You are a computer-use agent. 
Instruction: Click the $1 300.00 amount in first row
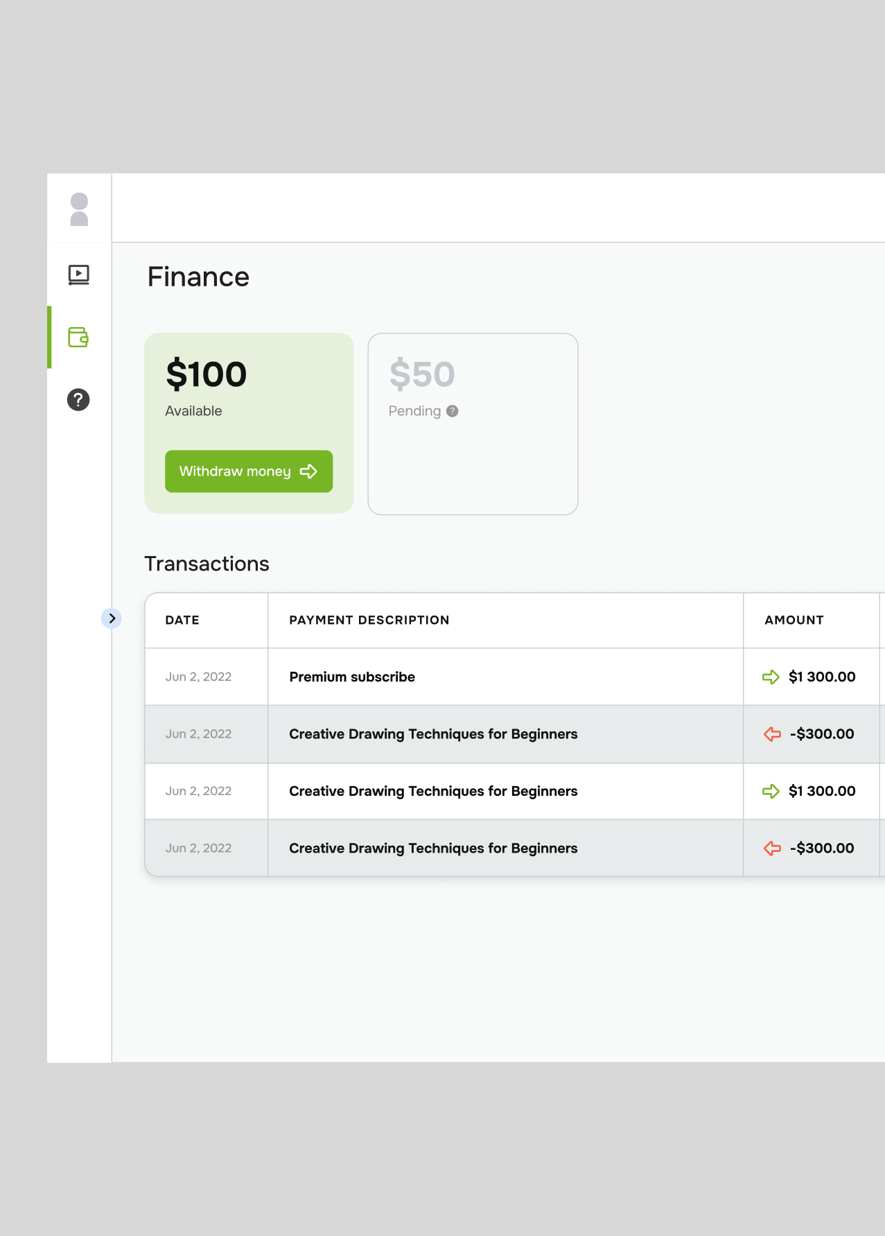[822, 677]
